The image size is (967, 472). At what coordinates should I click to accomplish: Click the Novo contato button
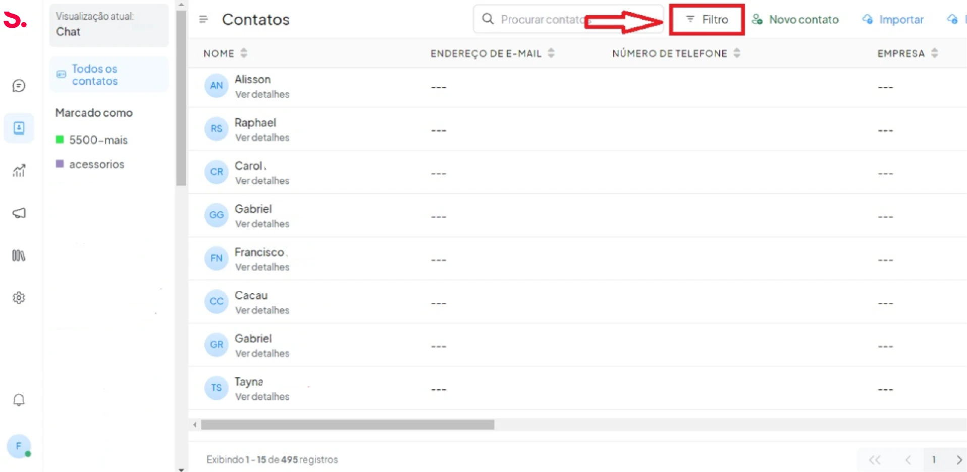point(795,20)
